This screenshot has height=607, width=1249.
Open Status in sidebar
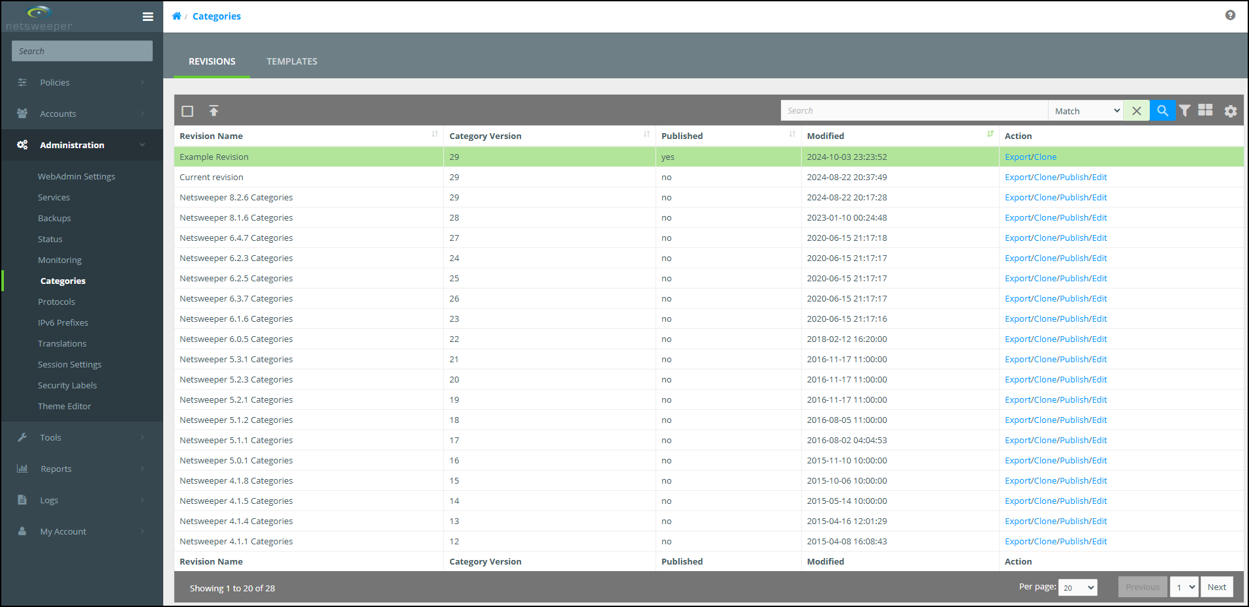[50, 239]
